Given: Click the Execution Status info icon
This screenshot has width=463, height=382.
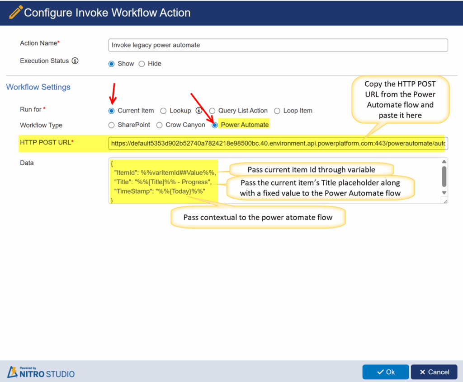Looking at the screenshot, I should pyautogui.click(x=75, y=61).
